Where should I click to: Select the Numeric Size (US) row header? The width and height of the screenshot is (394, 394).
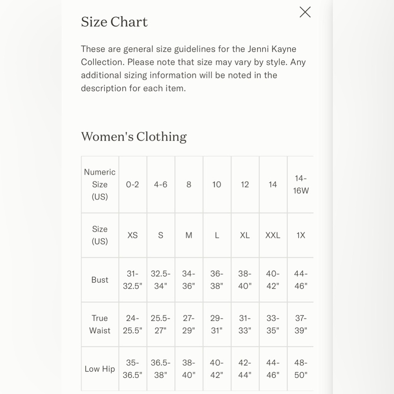[100, 184]
